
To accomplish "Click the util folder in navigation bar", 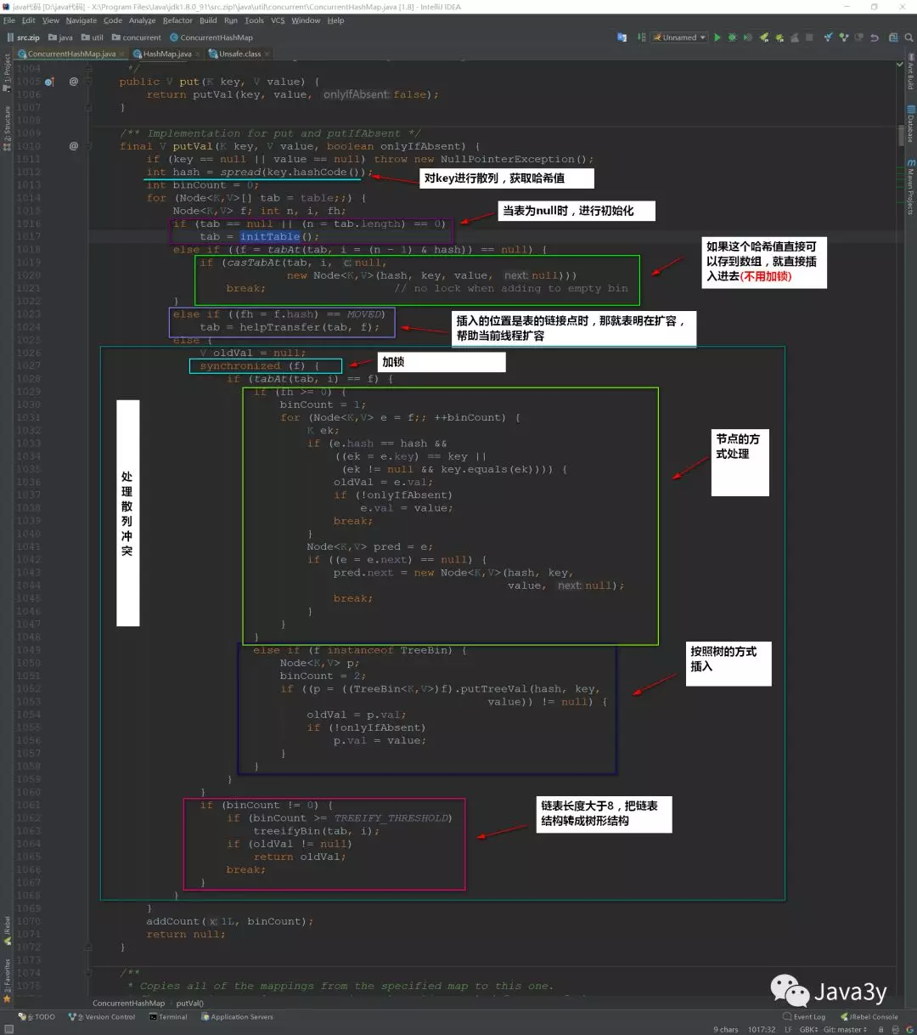I will (93, 37).
